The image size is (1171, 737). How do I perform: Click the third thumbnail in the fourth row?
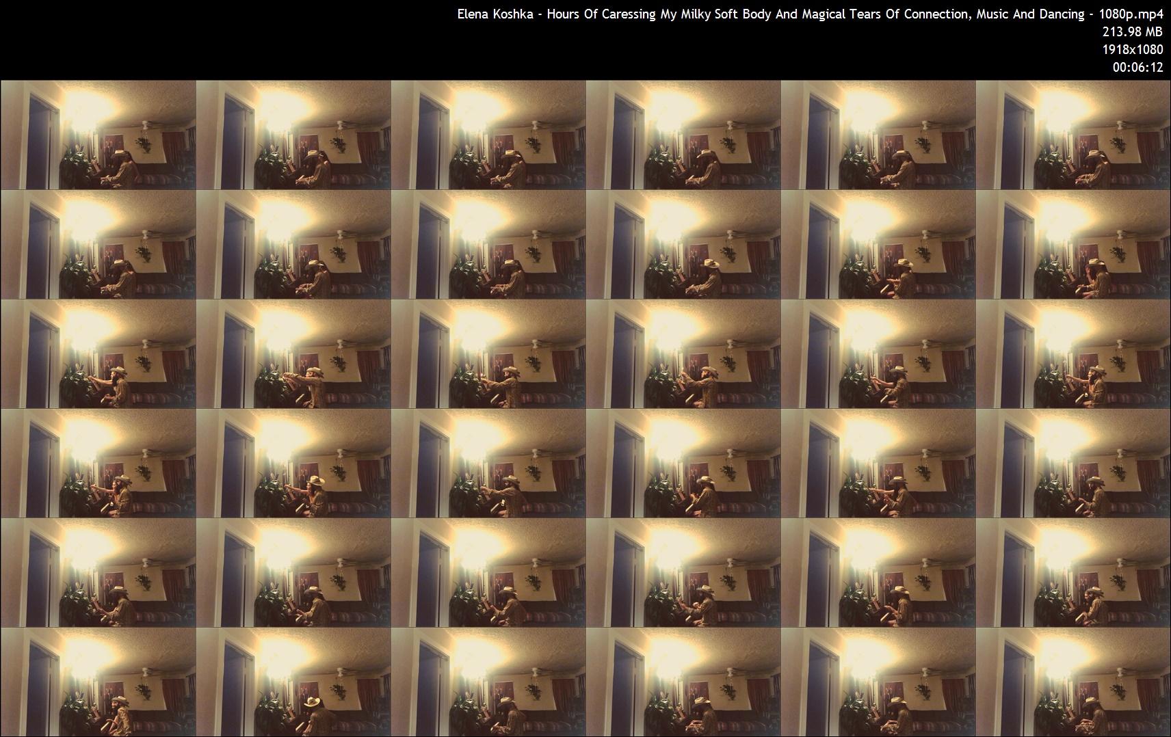pyautogui.click(x=488, y=463)
